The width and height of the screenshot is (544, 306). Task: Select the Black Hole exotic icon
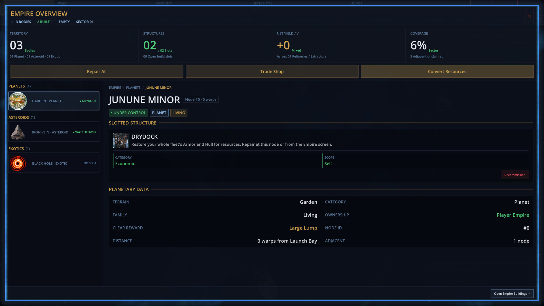[18, 163]
